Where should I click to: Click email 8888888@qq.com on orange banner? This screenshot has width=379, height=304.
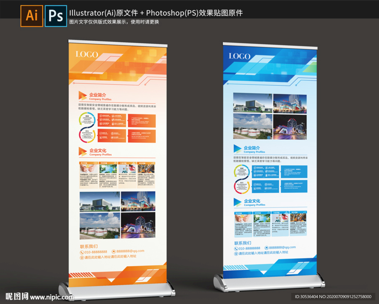(130, 251)
